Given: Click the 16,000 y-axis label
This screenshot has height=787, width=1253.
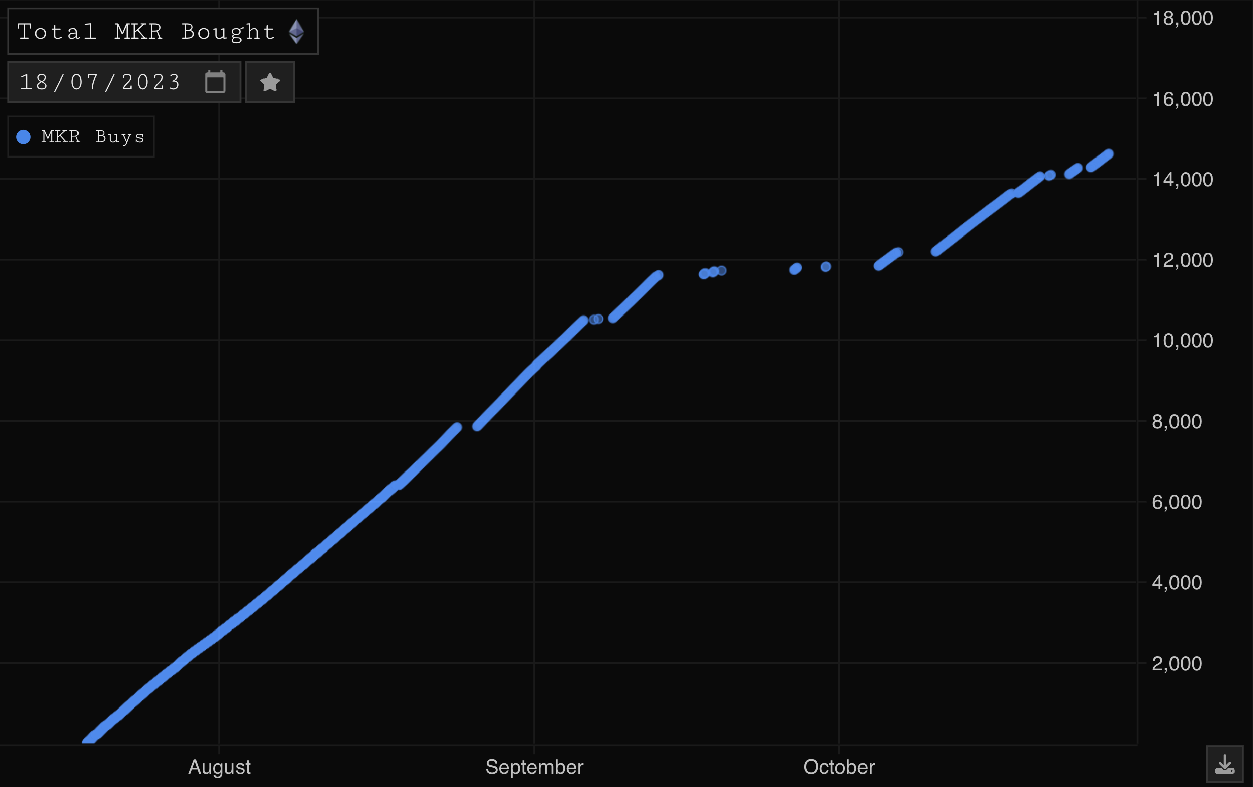Looking at the screenshot, I should (1183, 99).
